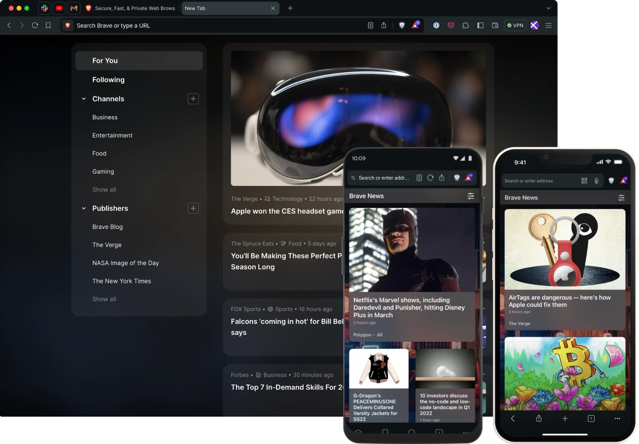Open Brave Rewards triangle icon in desktop toolbar
The height and width of the screenshot is (444, 639).
pyautogui.click(x=415, y=25)
